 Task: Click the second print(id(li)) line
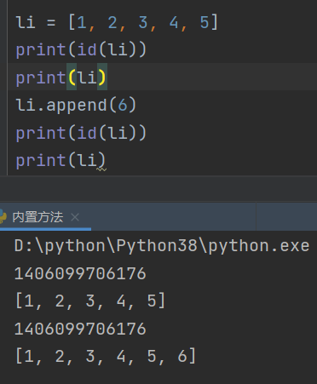pos(81,133)
